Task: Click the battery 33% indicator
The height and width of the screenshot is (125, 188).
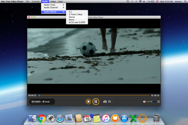Action: (151, 2)
